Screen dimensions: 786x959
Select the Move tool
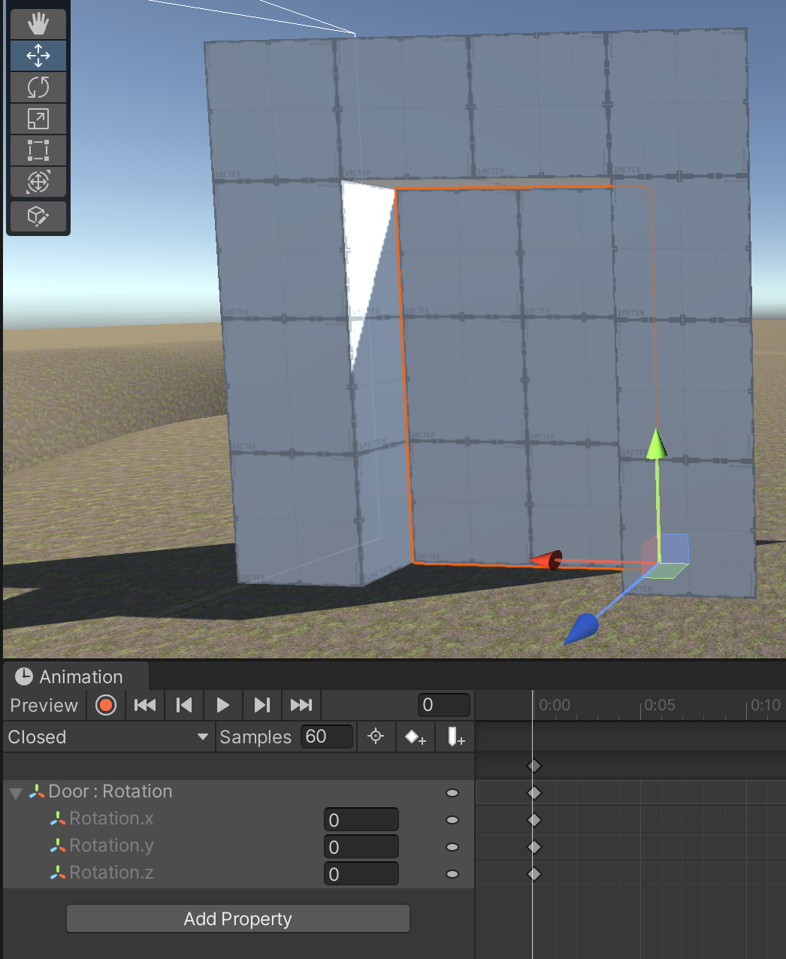point(38,56)
